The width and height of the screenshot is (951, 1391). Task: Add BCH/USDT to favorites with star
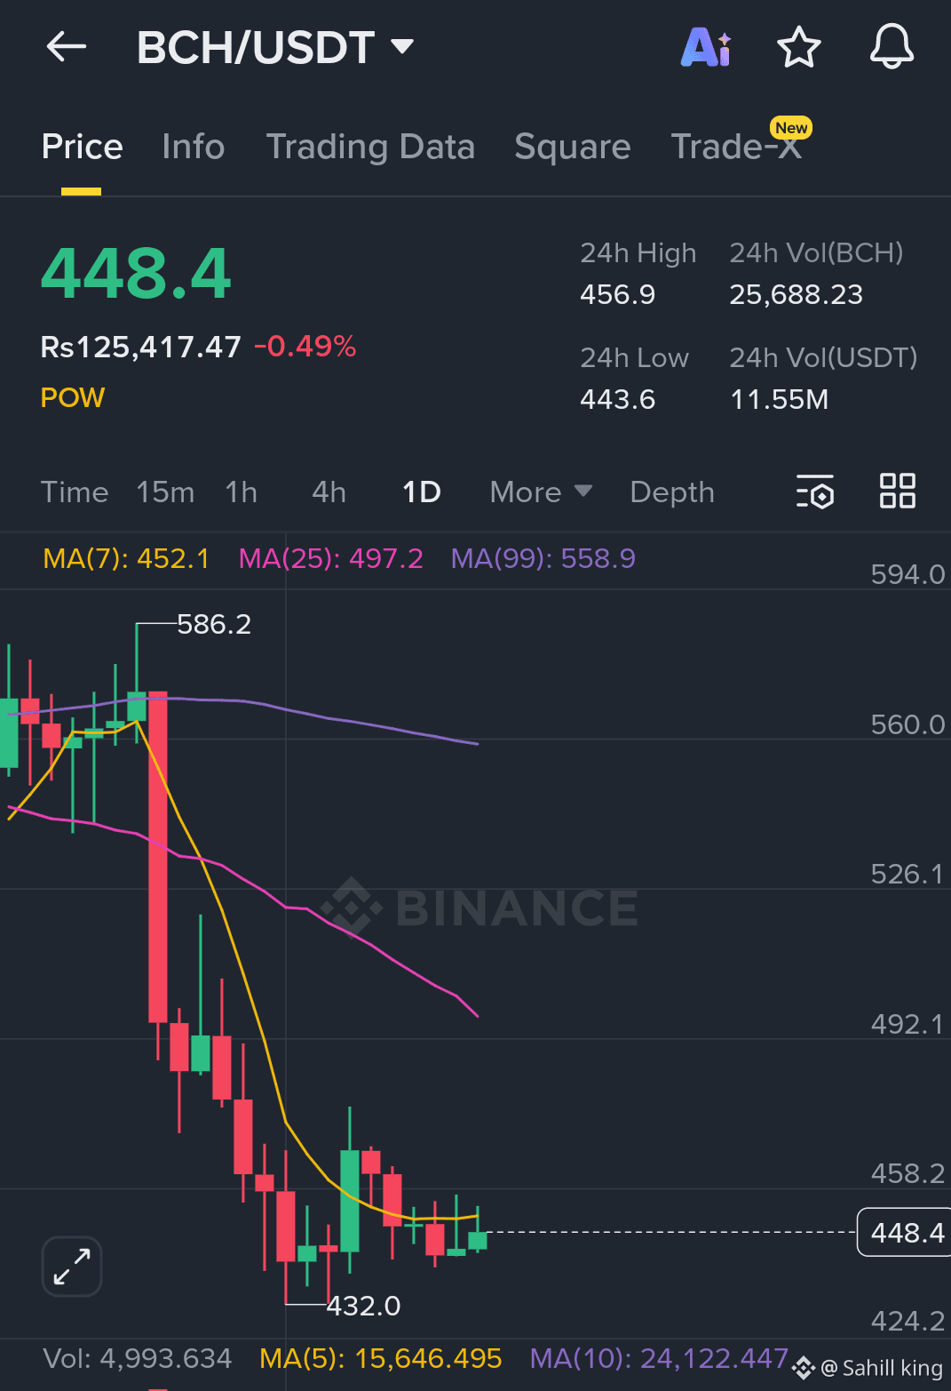point(799,47)
